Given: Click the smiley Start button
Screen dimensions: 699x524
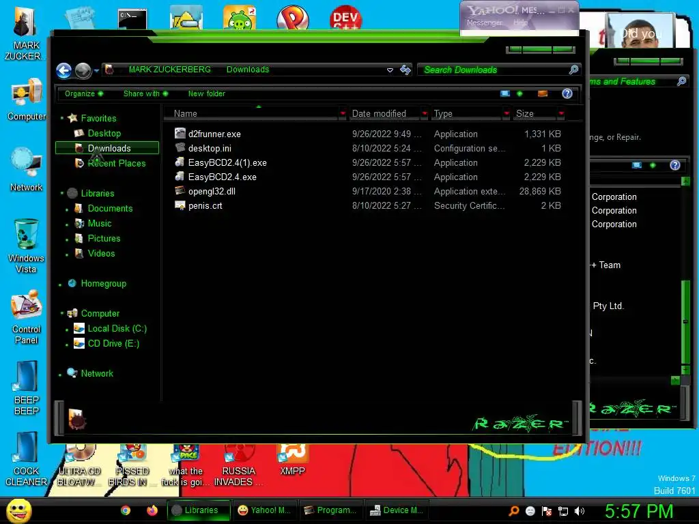Looking at the screenshot, I should tap(18, 511).
